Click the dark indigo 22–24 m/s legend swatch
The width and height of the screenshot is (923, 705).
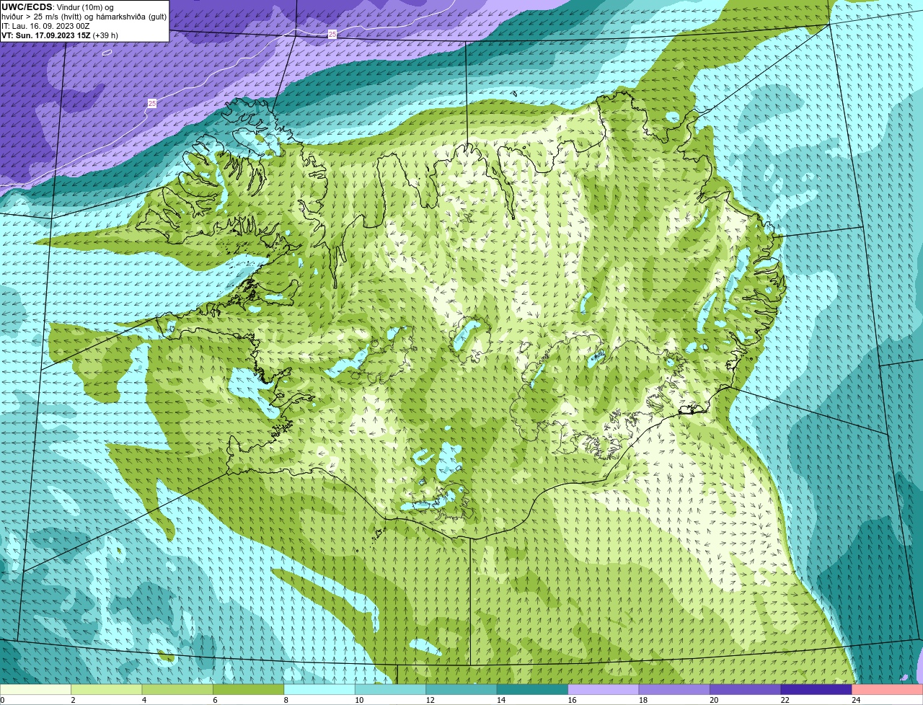[816, 690]
